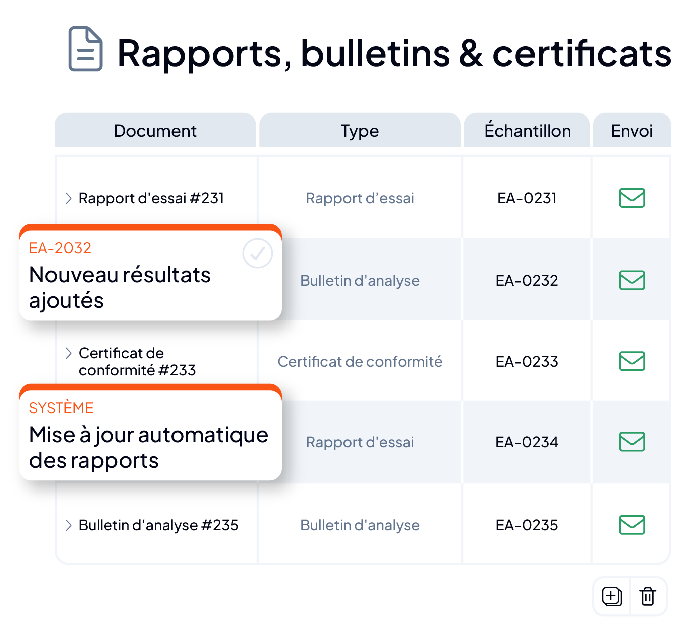The image size is (690, 642).
Task: Expand the Certificat de conformité #233 row
Action: (x=69, y=353)
